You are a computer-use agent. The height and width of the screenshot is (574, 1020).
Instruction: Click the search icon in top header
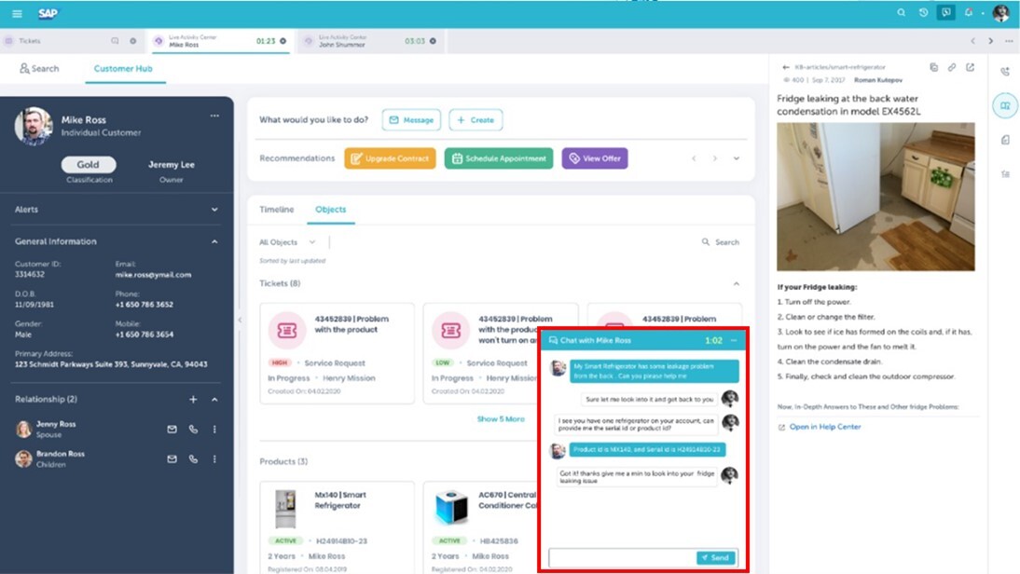[x=901, y=13]
